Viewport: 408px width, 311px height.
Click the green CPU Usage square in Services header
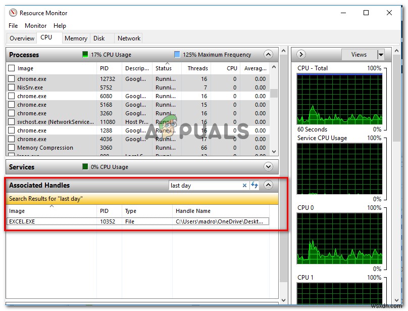point(84,167)
